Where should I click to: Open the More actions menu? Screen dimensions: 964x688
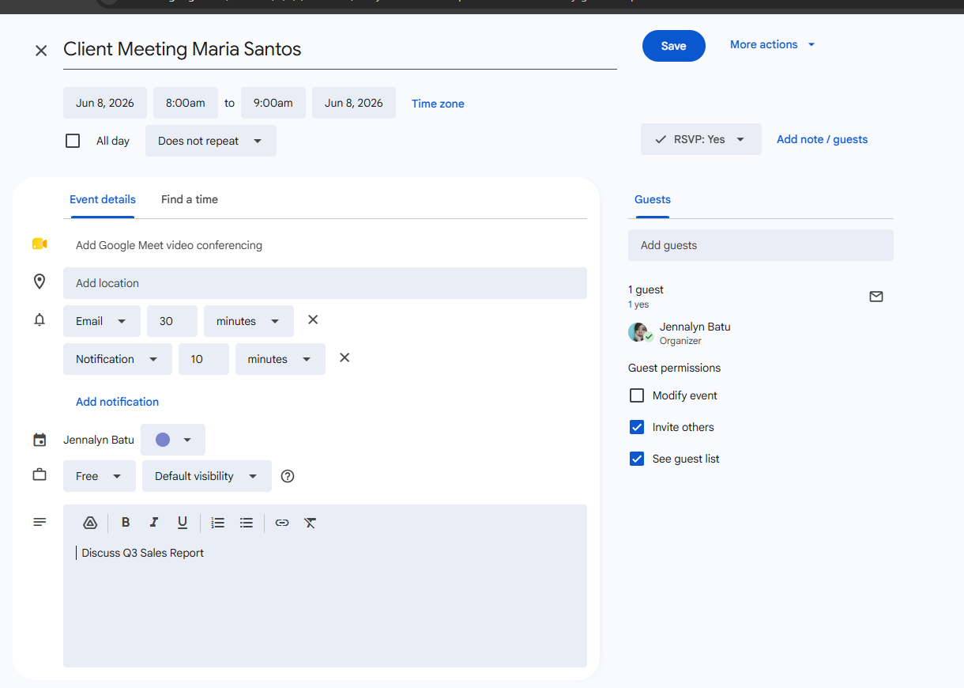tap(772, 45)
